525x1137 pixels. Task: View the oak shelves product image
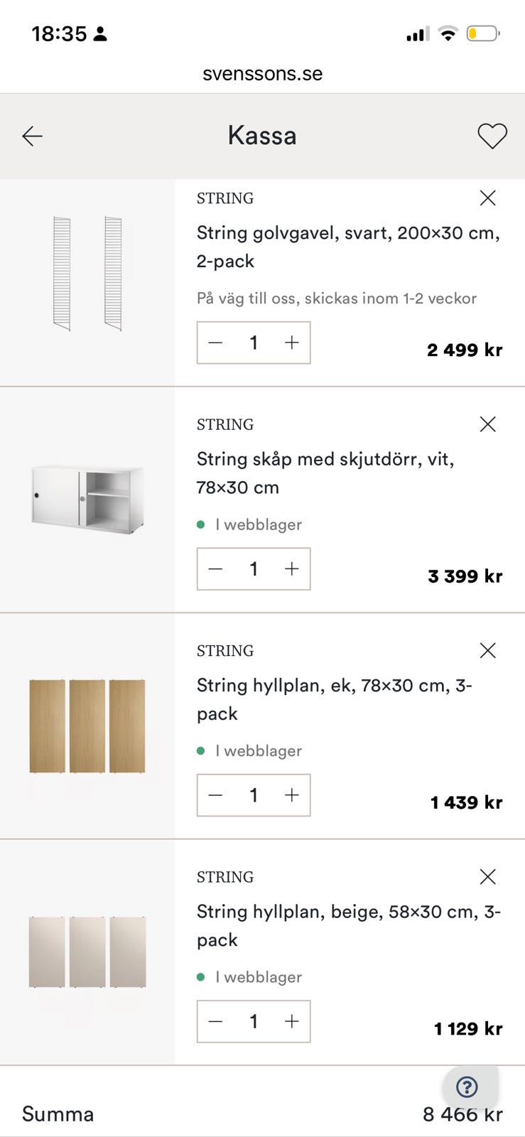(87, 726)
